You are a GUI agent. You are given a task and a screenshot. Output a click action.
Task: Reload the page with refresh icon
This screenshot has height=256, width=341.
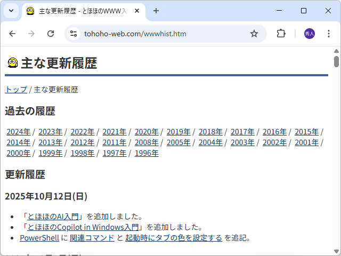pos(51,34)
